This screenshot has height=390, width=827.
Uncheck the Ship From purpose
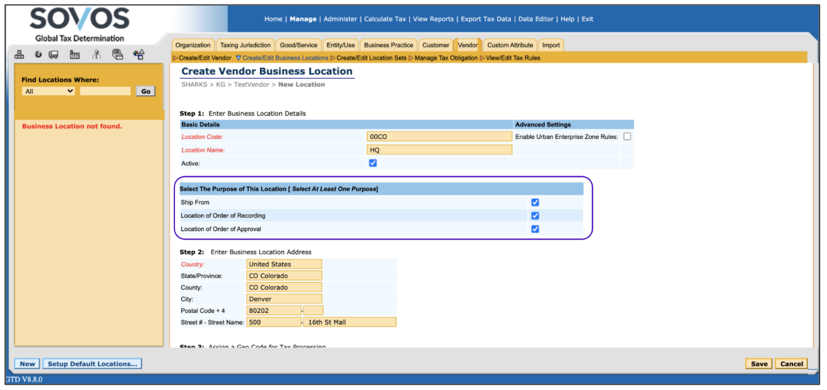[x=535, y=202]
